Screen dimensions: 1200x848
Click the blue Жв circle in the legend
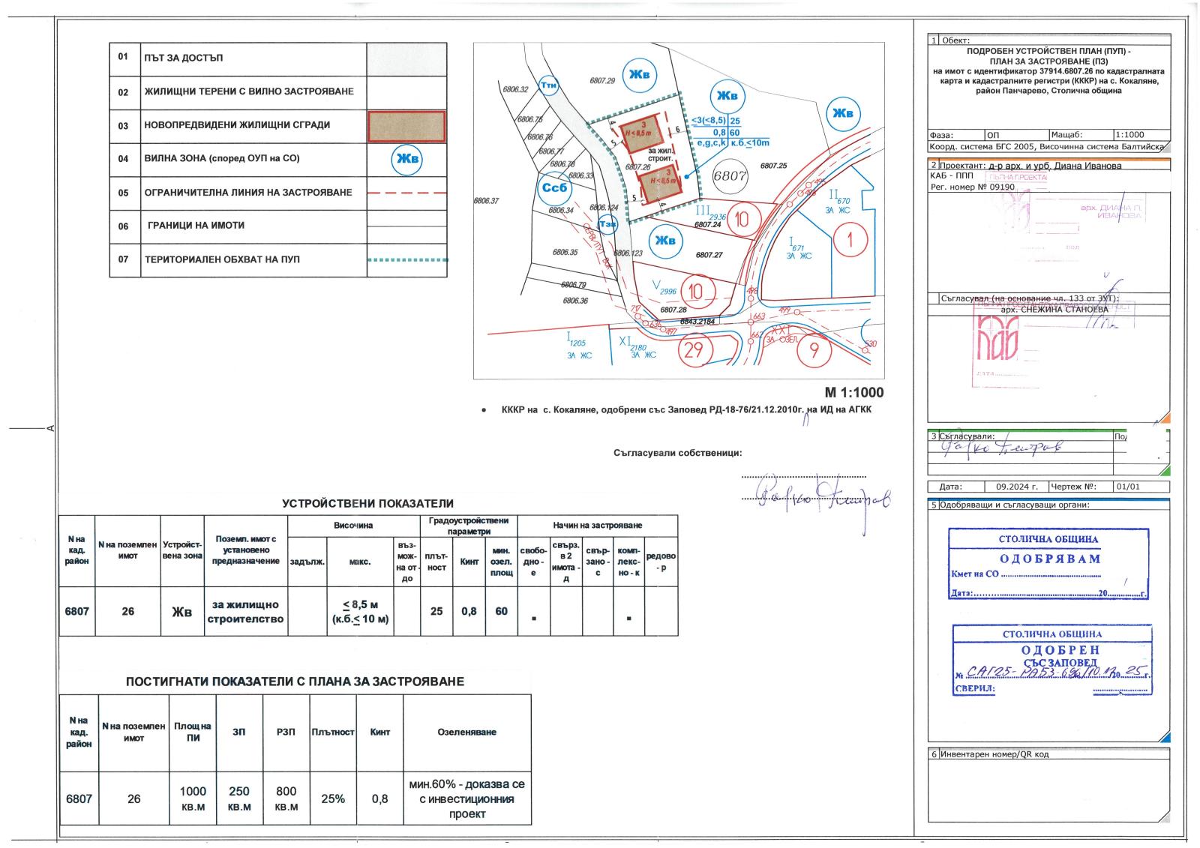(x=407, y=159)
